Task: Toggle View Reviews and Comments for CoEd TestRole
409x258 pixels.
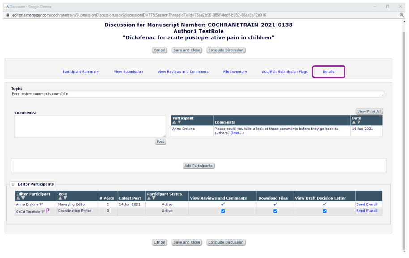Action: click(x=223, y=211)
